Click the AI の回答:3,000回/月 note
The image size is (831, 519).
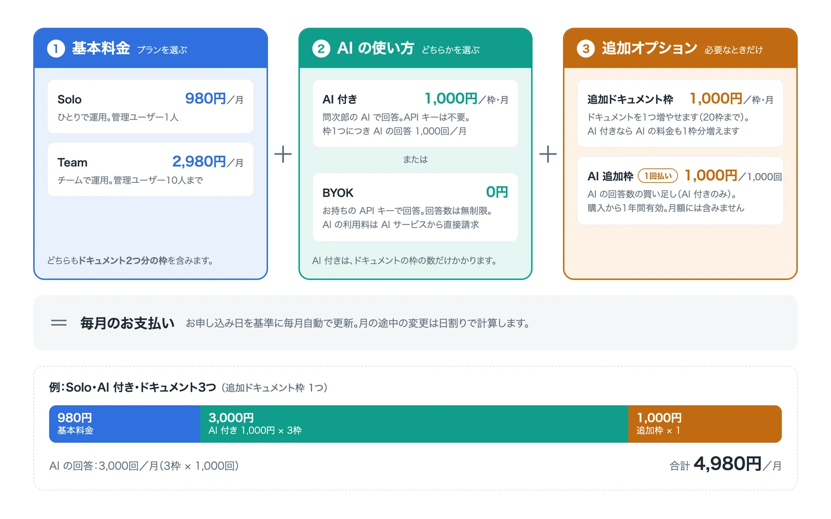tap(144, 466)
